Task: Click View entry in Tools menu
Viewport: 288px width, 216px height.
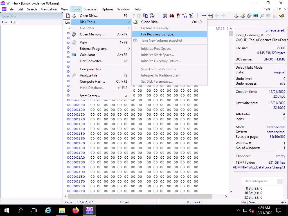Action: tap(101, 42)
